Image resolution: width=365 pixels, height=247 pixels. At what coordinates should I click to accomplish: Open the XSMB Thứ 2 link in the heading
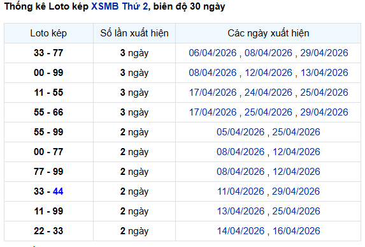pos(119,6)
